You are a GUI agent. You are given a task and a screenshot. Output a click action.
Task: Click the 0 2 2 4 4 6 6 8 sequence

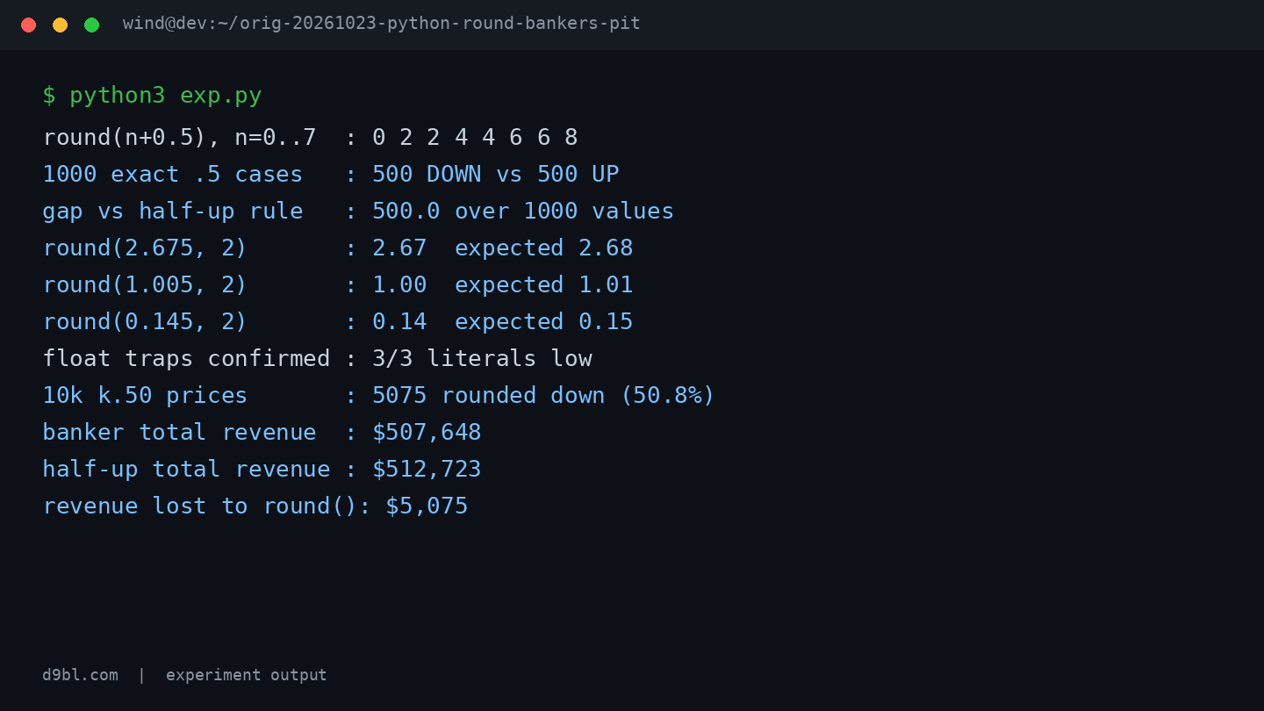[475, 137]
